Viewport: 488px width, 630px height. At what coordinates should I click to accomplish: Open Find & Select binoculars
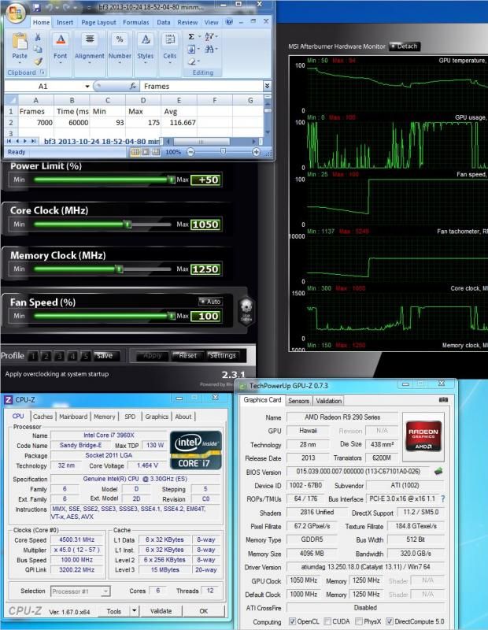point(210,49)
